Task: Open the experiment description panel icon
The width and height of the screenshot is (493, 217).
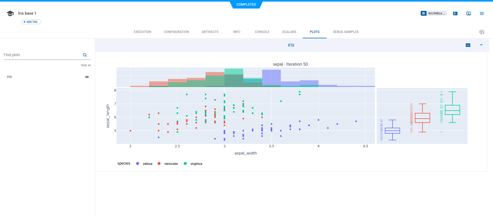Action: 455,14
